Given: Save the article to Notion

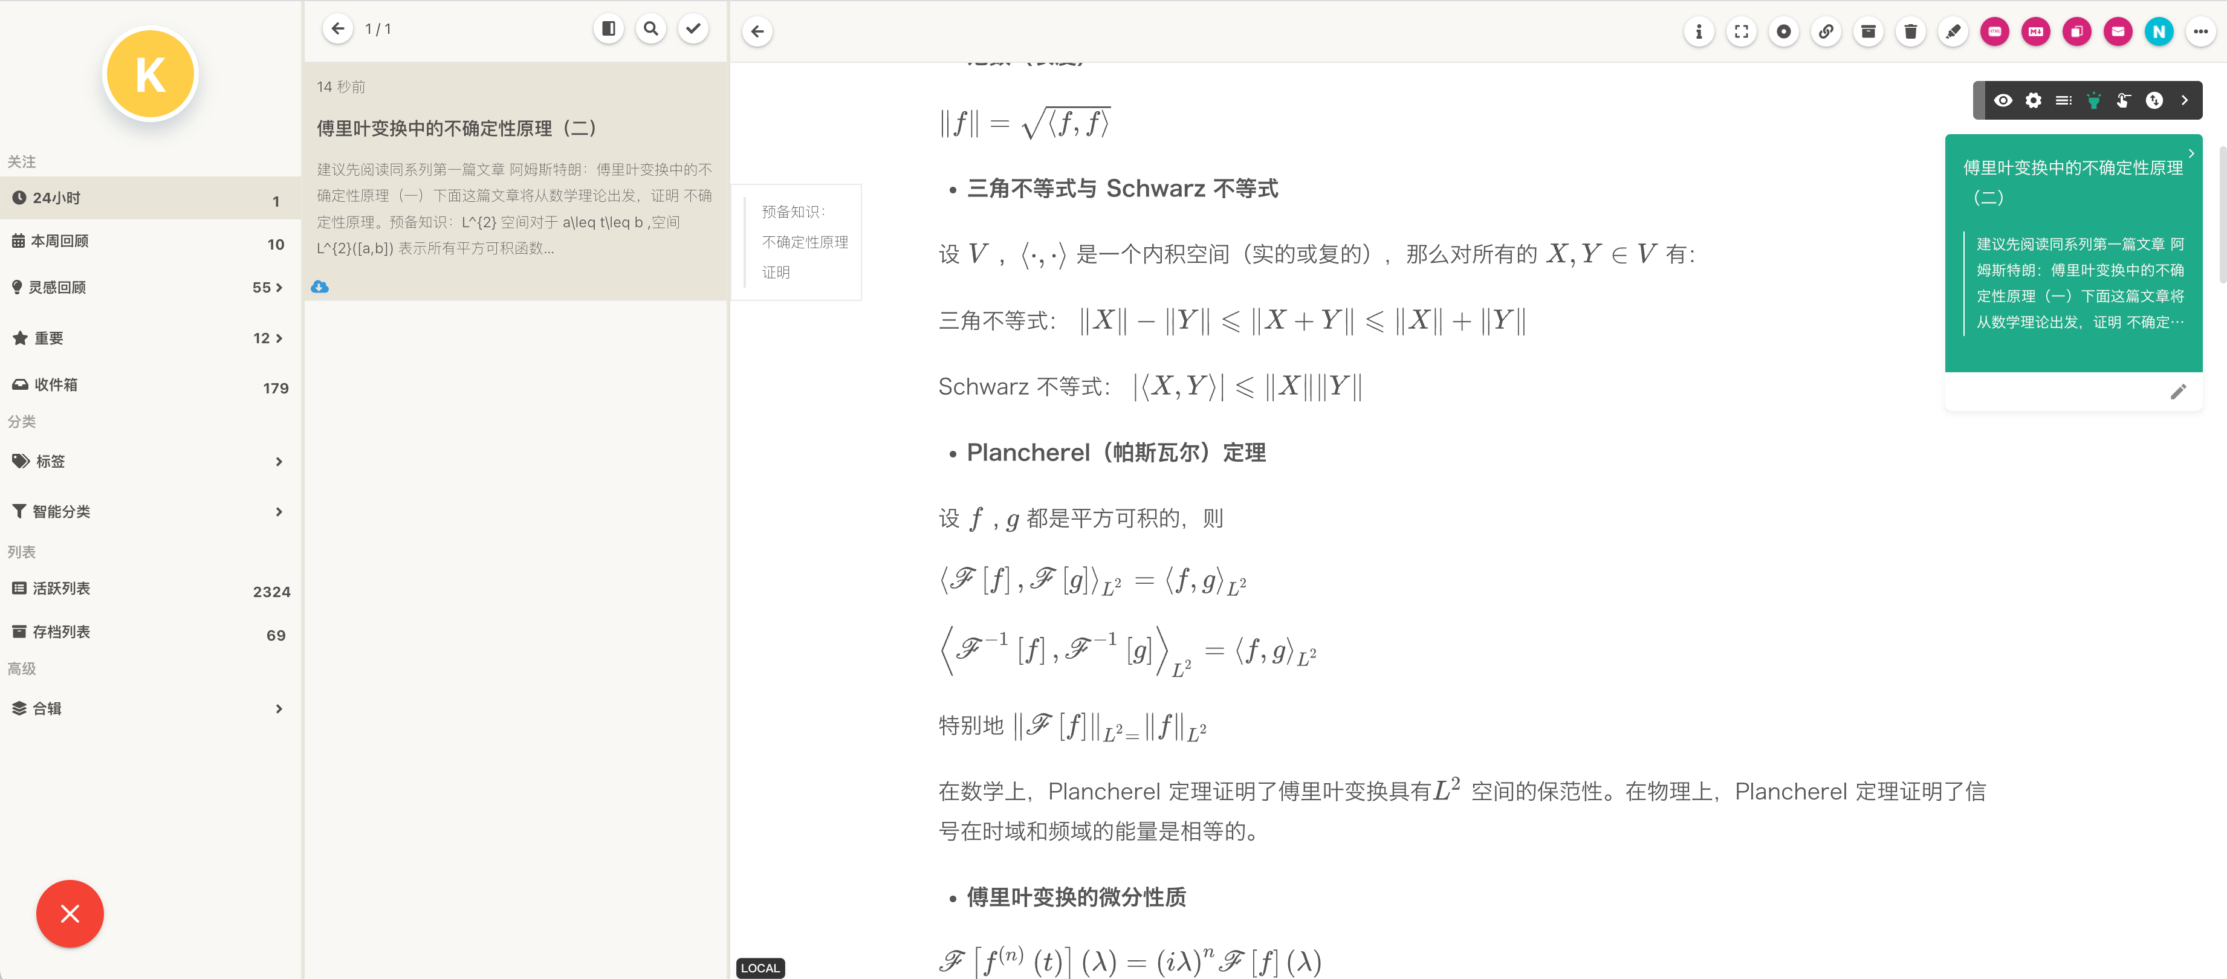Looking at the screenshot, I should tap(2159, 31).
